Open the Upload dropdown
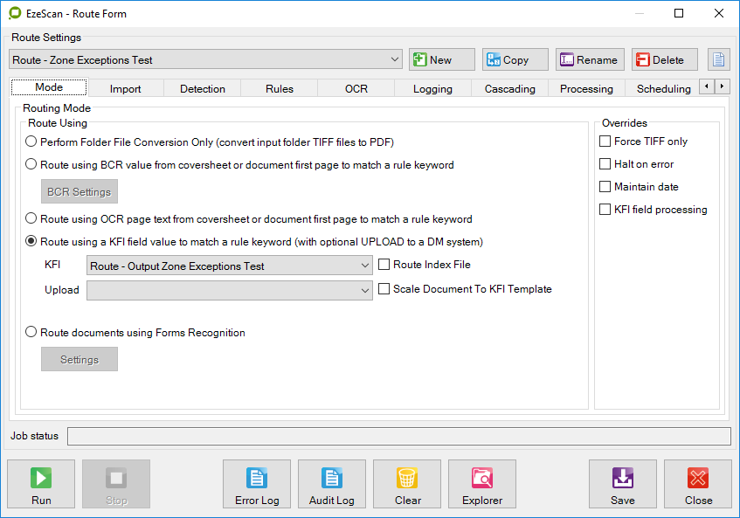 click(x=365, y=291)
